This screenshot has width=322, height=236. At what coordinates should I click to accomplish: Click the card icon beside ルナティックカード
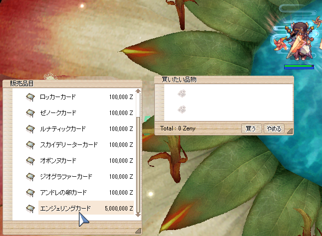[30, 129]
